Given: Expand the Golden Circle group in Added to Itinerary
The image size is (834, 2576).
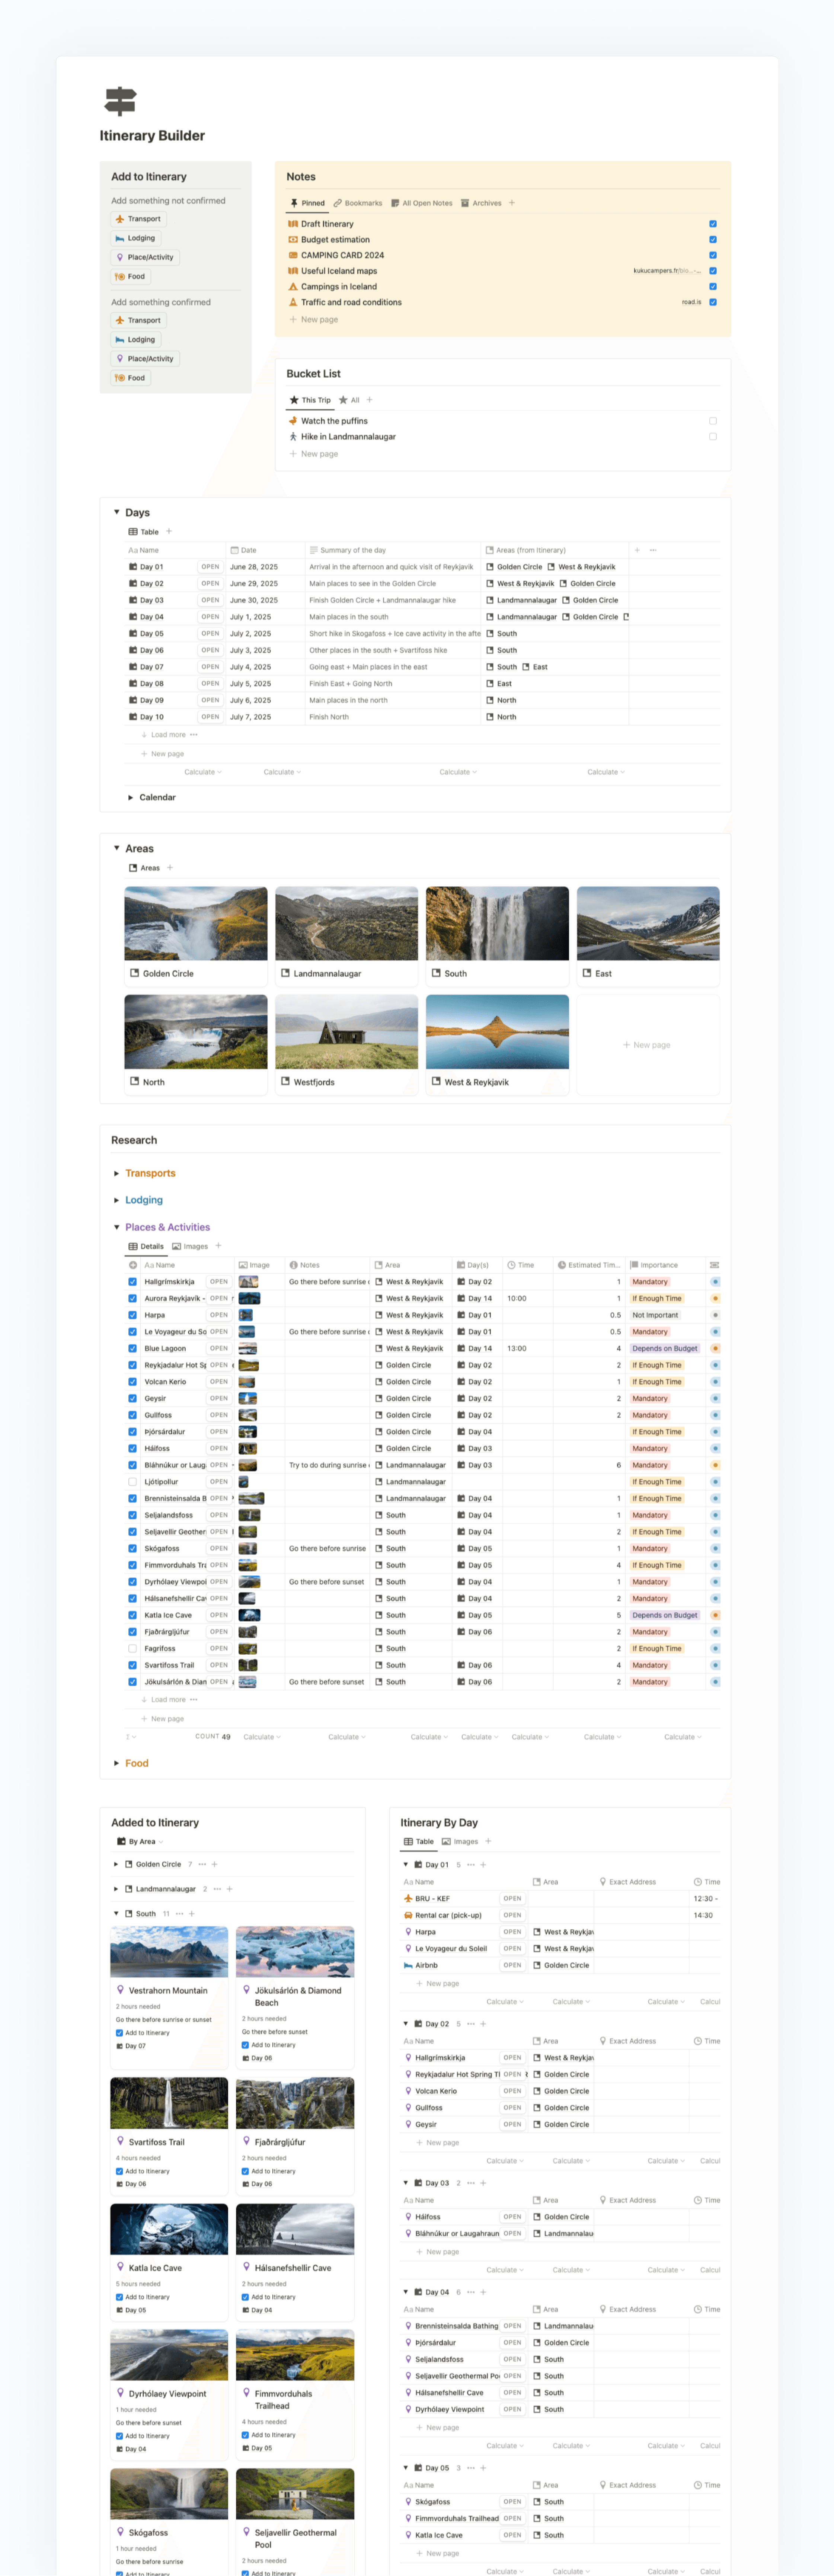Looking at the screenshot, I should [116, 1864].
